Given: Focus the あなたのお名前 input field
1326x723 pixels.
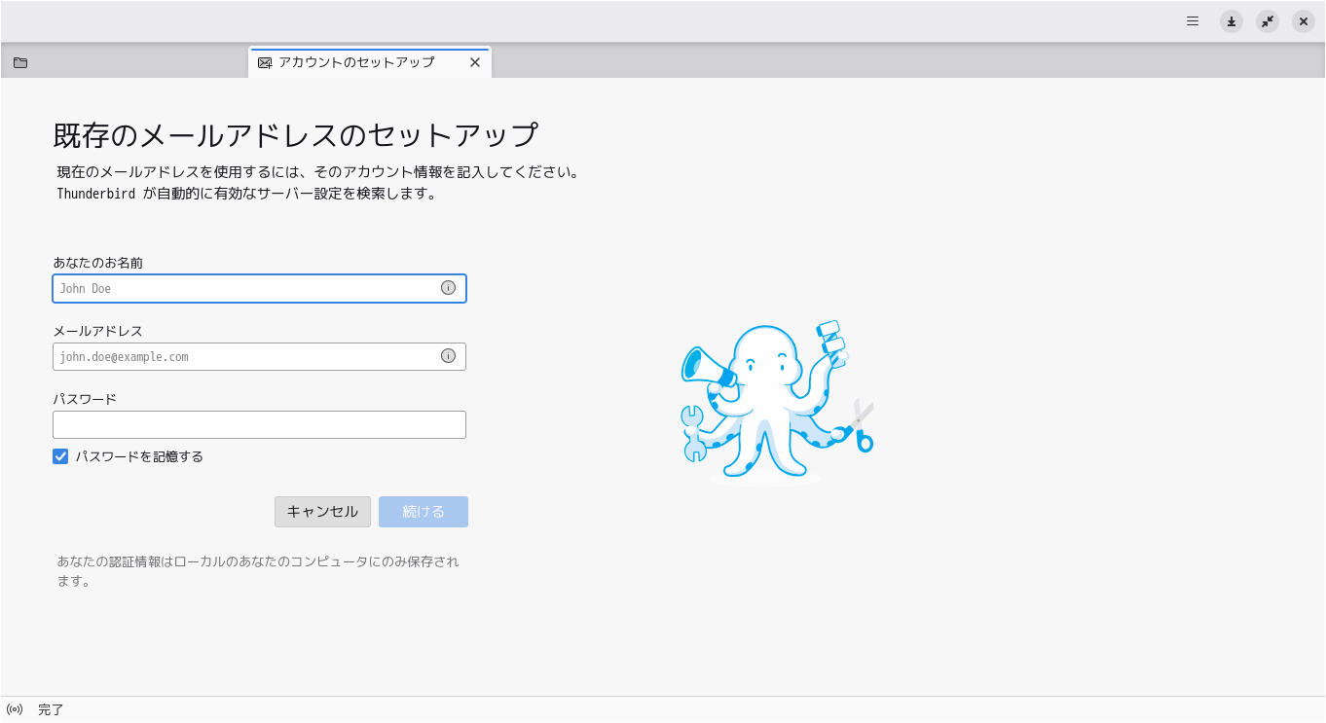Looking at the screenshot, I should (x=259, y=288).
